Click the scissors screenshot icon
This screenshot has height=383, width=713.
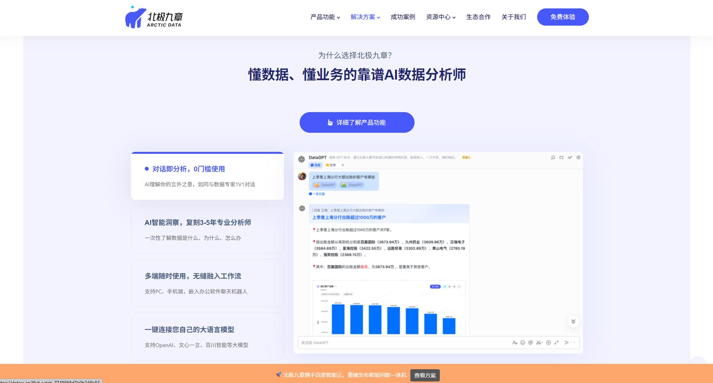[539, 342]
